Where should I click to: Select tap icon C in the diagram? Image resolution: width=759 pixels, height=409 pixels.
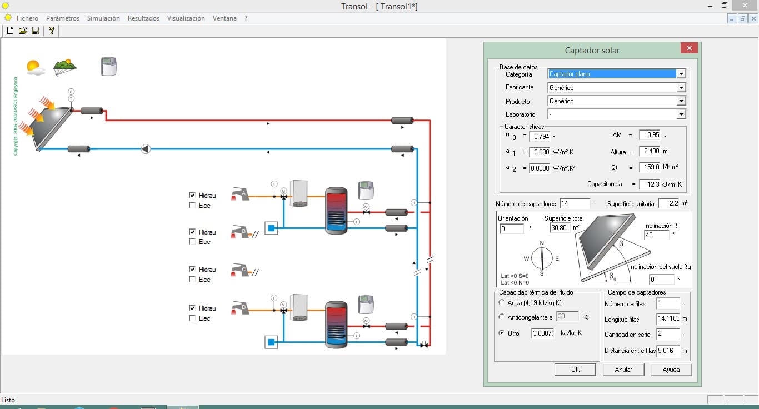241,270
